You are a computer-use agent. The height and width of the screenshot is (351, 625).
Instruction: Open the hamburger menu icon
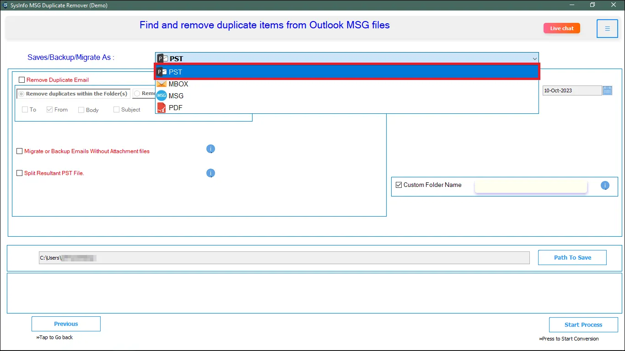(x=607, y=28)
